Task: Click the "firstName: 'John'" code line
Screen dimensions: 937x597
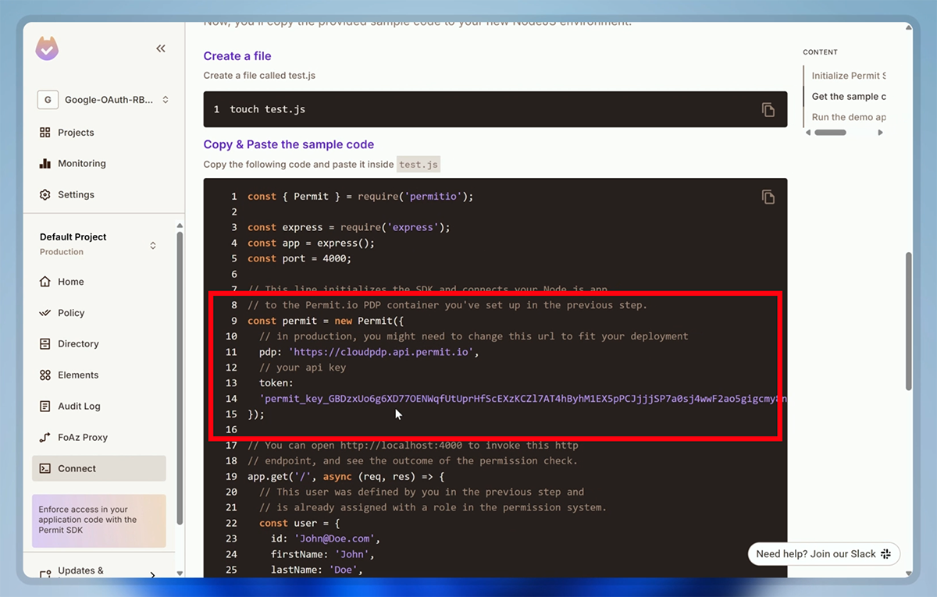Action: coord(322,554)
